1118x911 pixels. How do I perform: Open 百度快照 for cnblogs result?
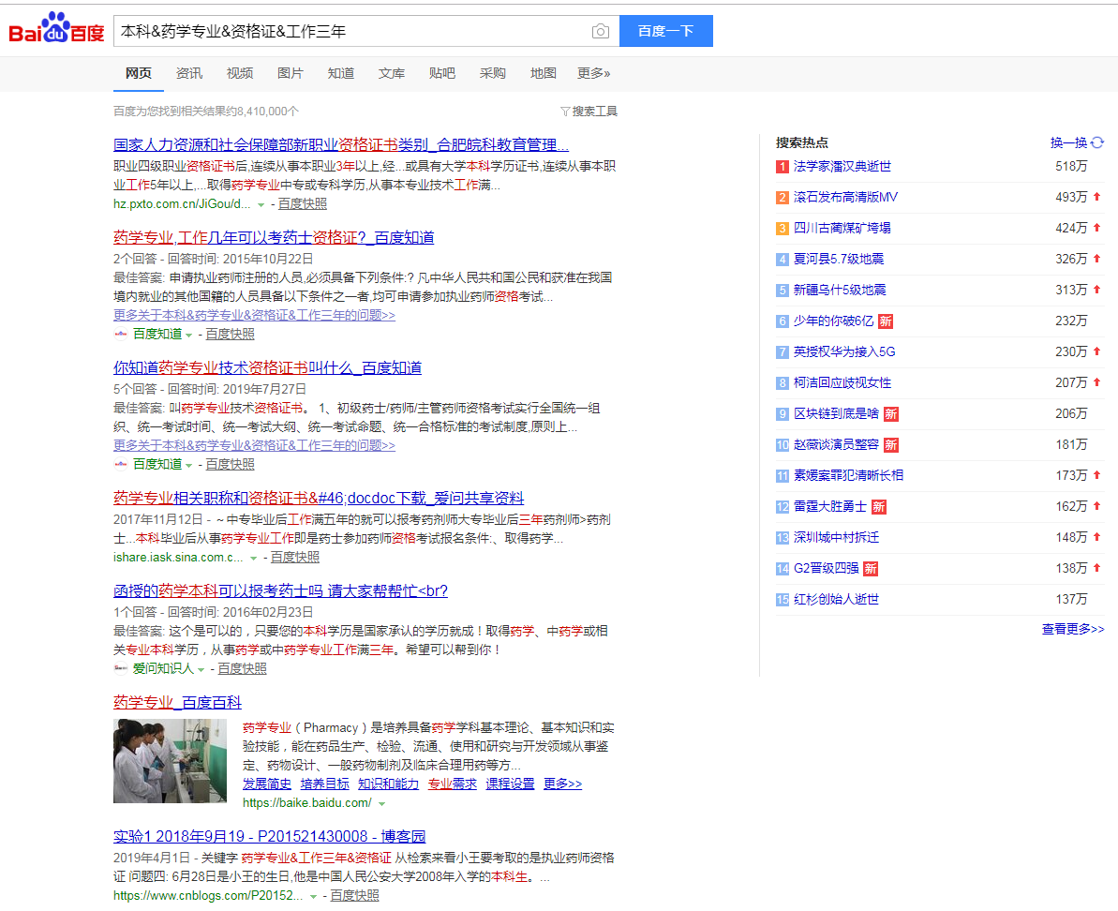pyautogui.click(x=354, y=895)
